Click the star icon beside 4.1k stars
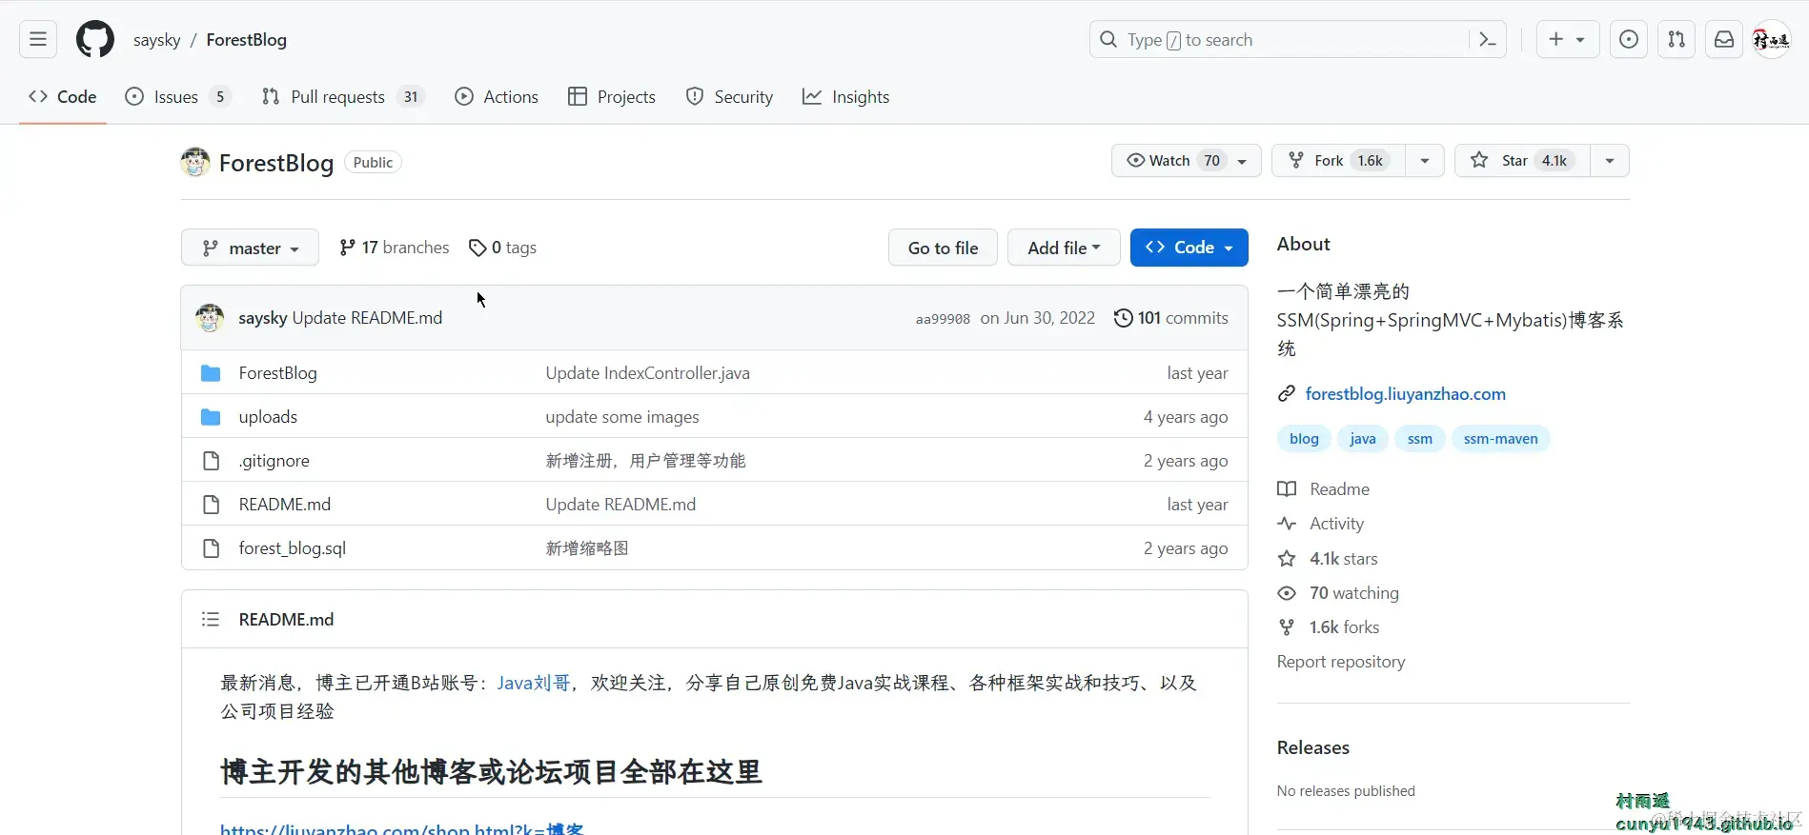The width and height of the screenshot is (1809, 835). pyautogui.click(x=1287, y=559)
